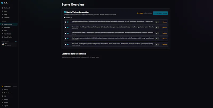Expand the SC4 row dropdown selector

point(157,39)
